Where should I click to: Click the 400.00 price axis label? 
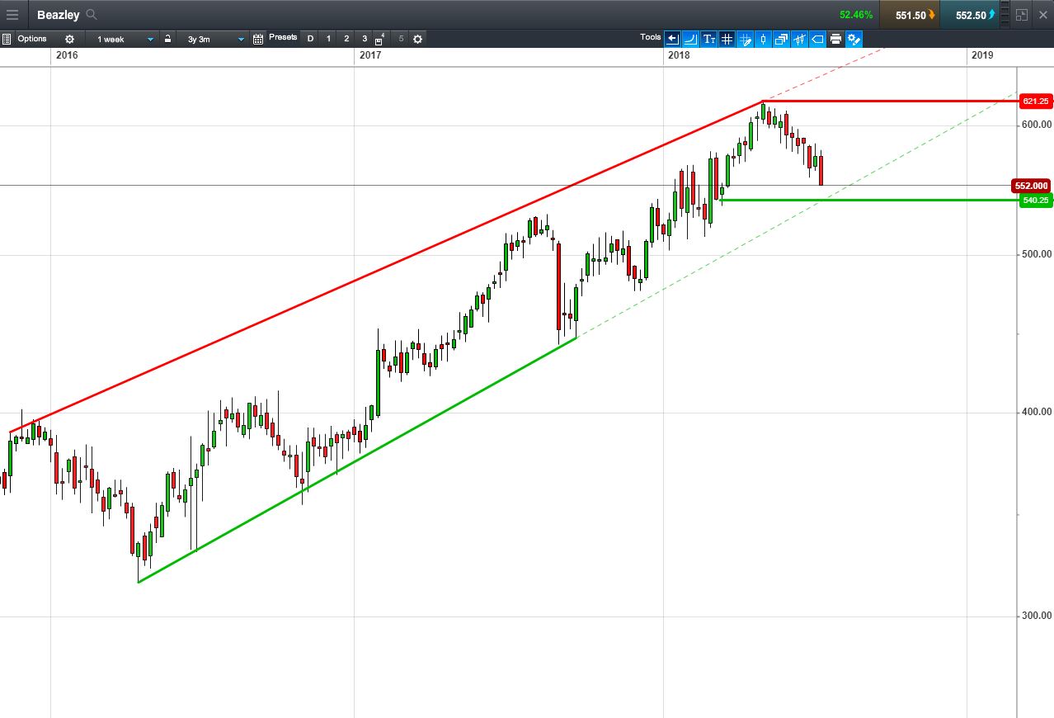(x=1037, y=412)
